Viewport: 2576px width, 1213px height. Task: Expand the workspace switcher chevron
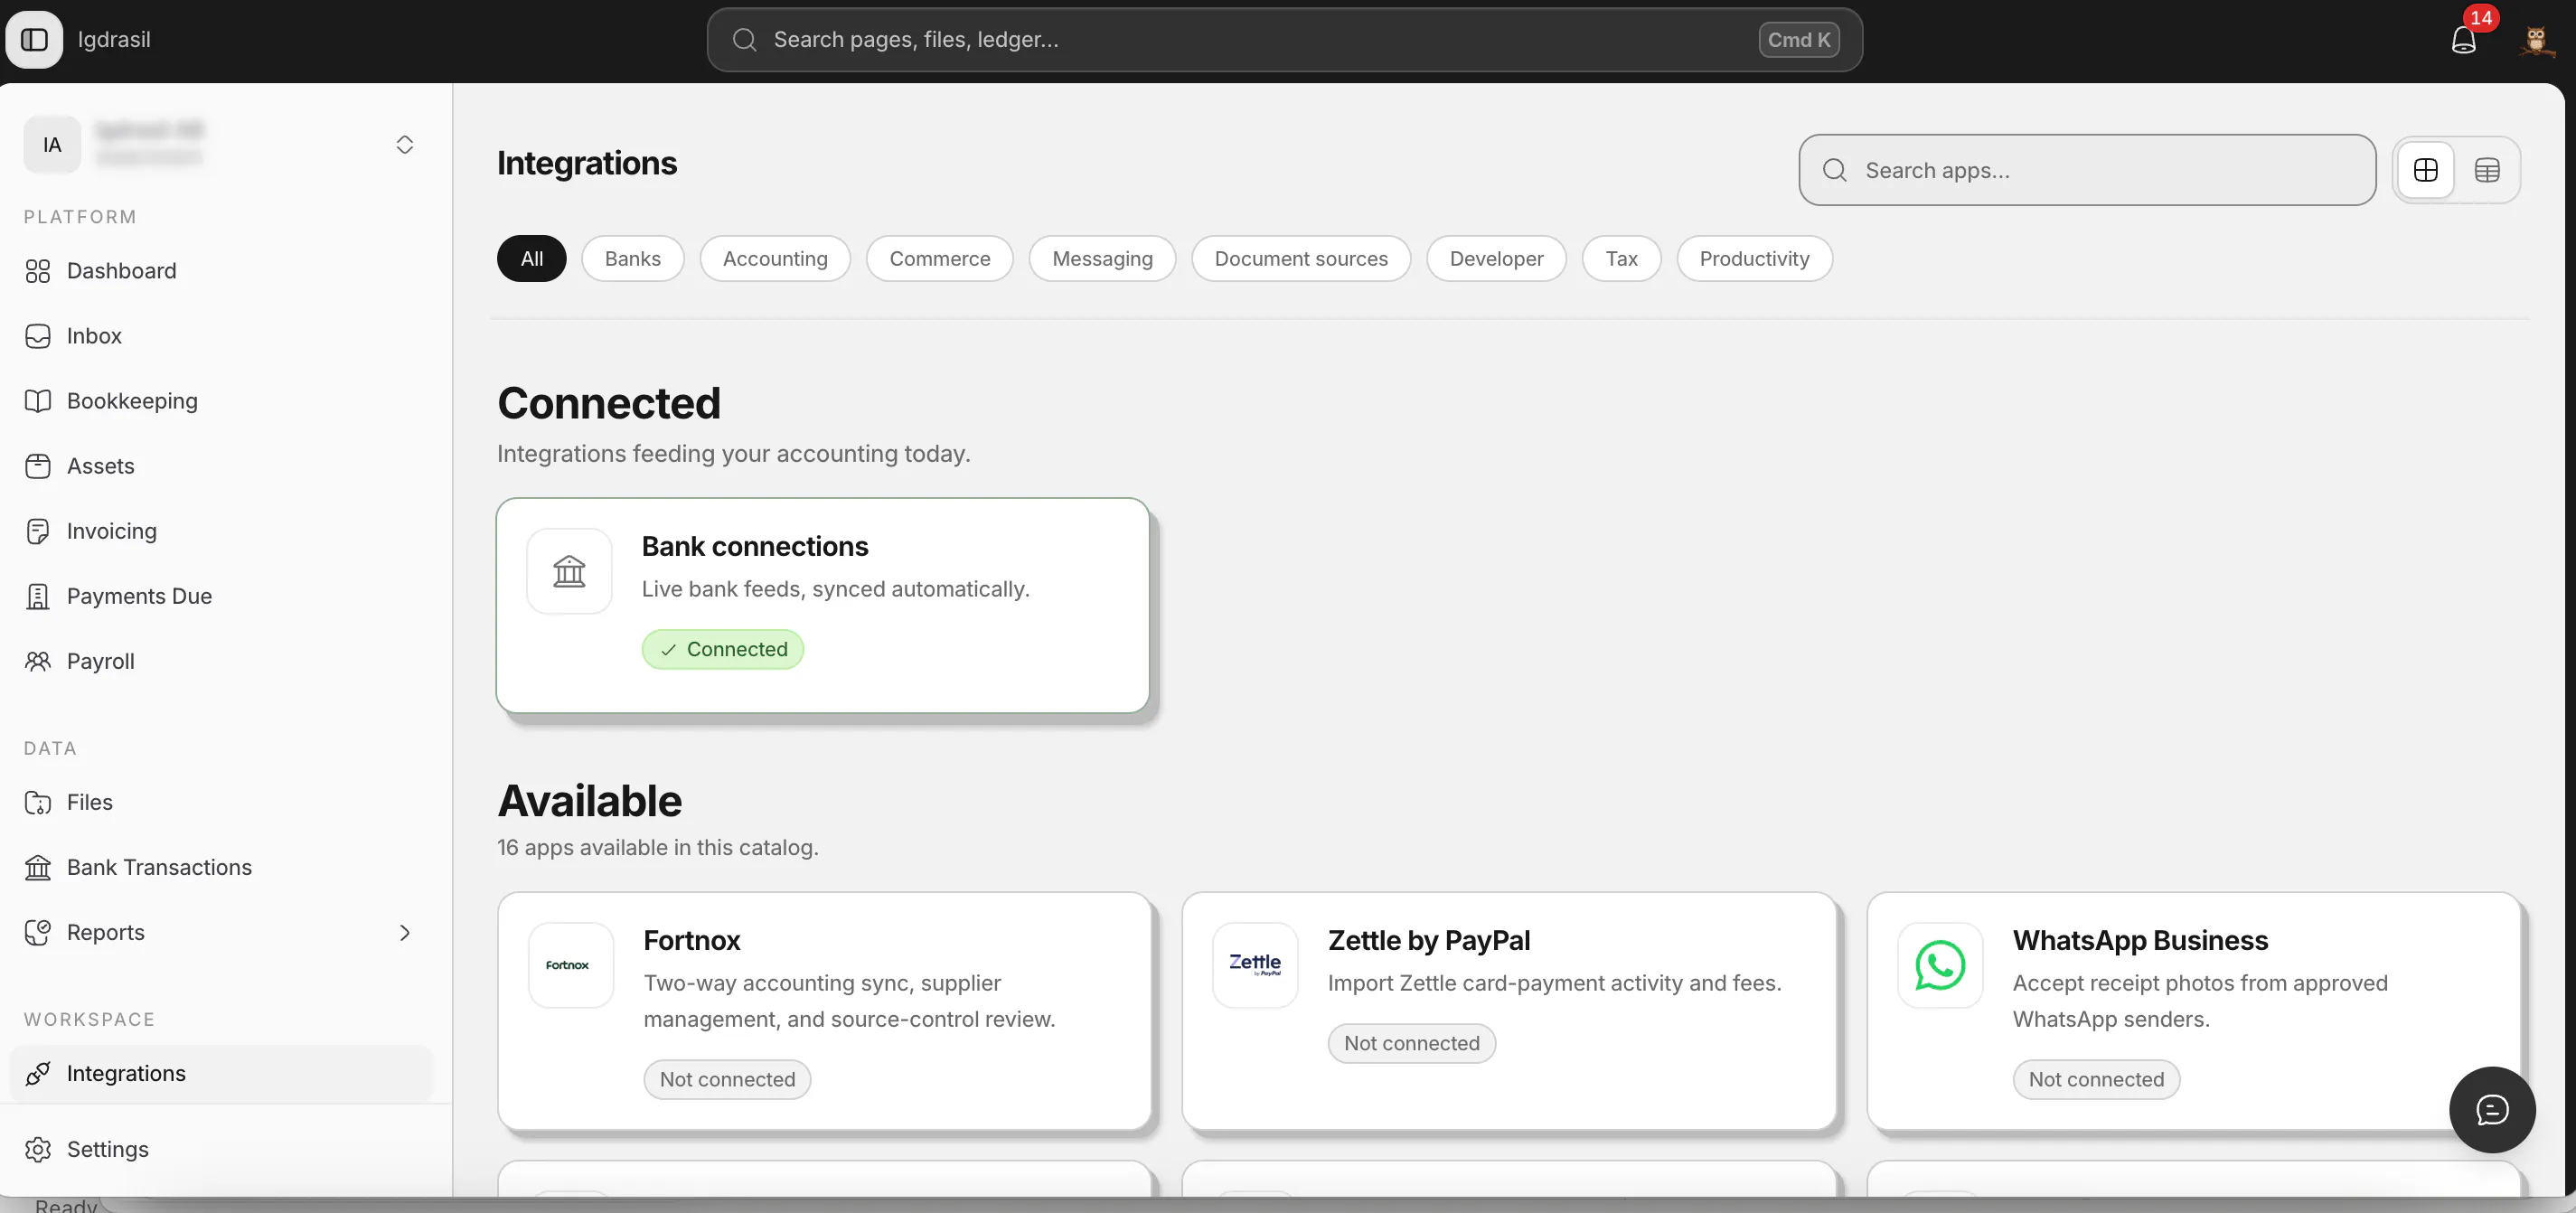pos(404,145)
